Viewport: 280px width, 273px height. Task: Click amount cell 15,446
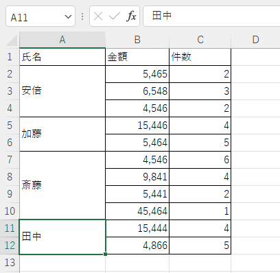coord(137,126)
